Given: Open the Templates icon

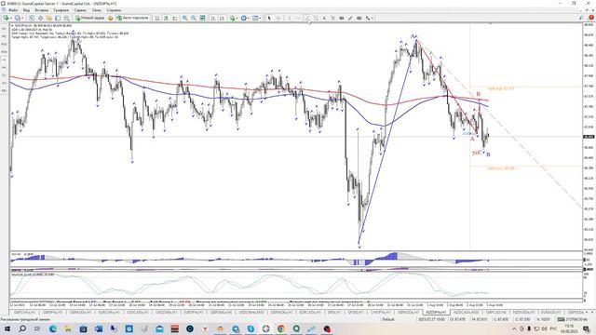Looking at the screenshot, I should coord(255,18).
